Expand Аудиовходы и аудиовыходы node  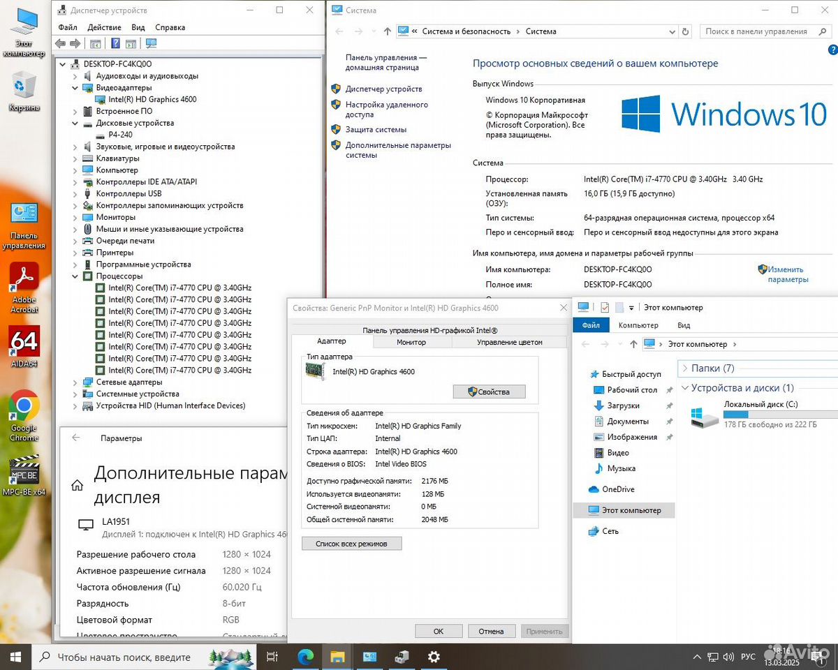(x=75, y=76)
